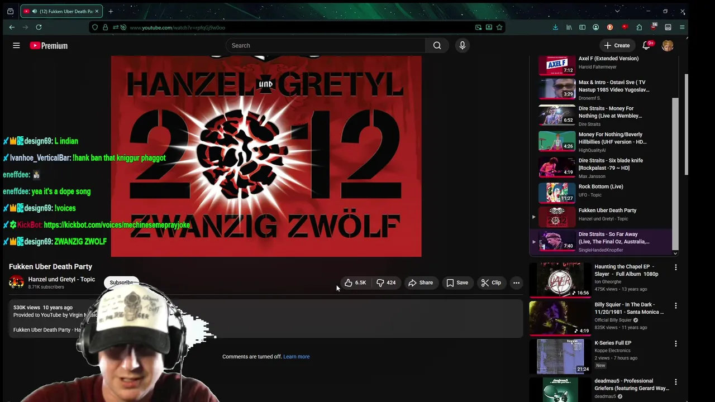This screenshot has height=402, width=715.
Task: Click chat message 'yea it's a dope song'
Action: 61,192
